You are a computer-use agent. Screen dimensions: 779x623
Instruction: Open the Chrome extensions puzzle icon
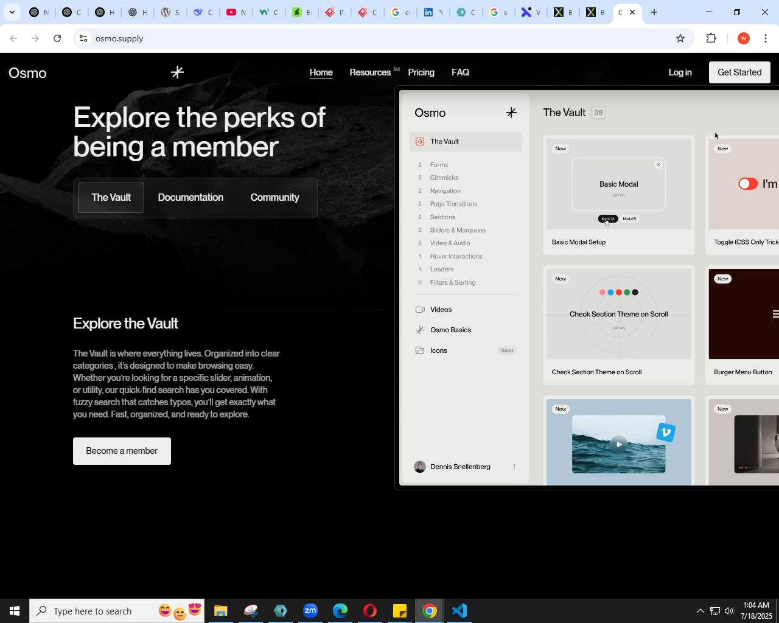pyautogui.click(x=711, y=38)
